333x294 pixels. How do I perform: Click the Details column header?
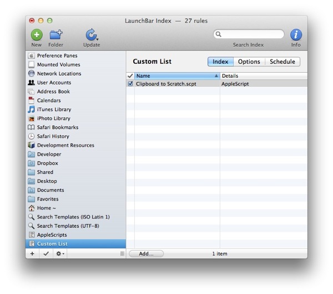pos(264,76)
